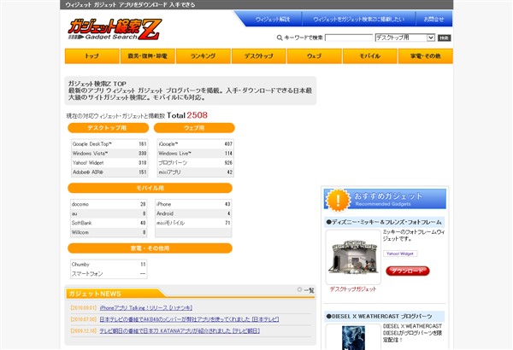Click the Gadget Search Z logo
Screen dimensions: 513x350
115,30
